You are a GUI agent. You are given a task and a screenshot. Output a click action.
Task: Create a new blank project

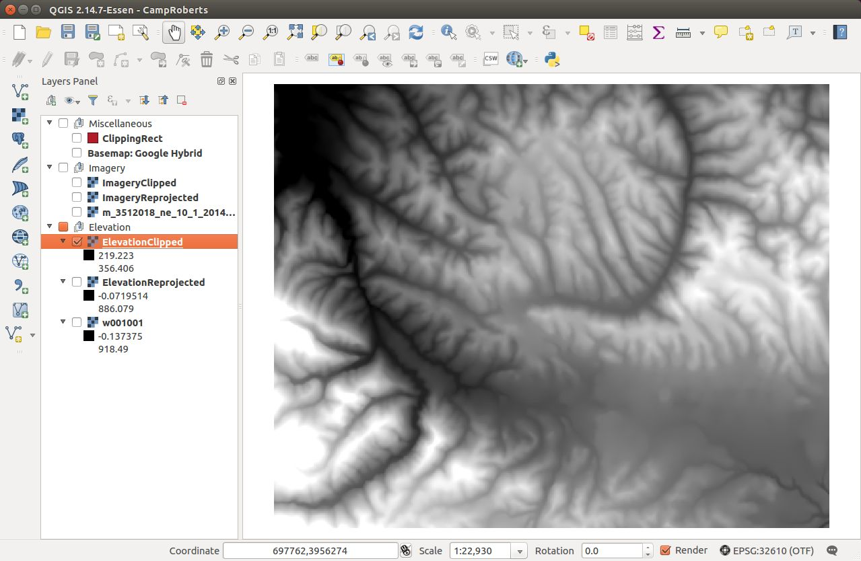click(20, 32)
